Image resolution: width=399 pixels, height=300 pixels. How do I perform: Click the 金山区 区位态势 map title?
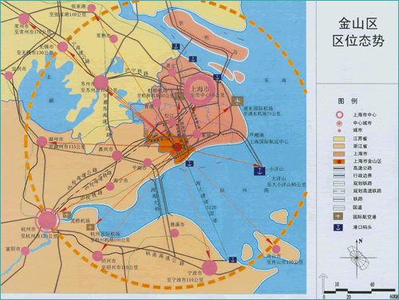coord(358,32)
